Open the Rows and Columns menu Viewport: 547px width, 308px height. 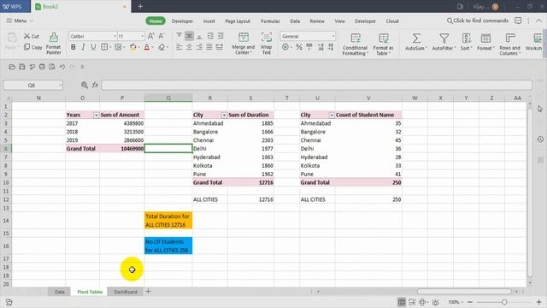509,44
